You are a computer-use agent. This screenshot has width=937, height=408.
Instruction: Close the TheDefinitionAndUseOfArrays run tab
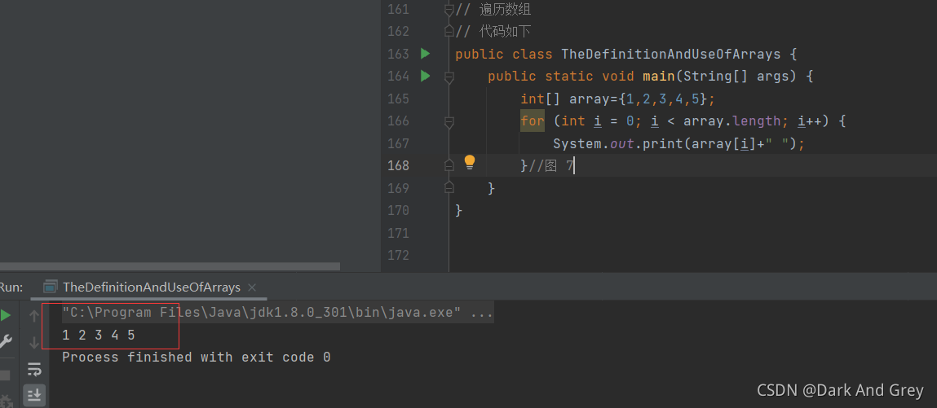(252, 287)
